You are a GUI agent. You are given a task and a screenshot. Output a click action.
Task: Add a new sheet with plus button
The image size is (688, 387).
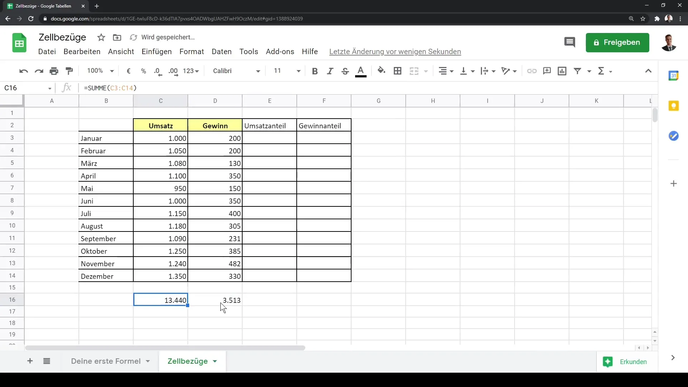pyautogui.click(x=30, y=361)
